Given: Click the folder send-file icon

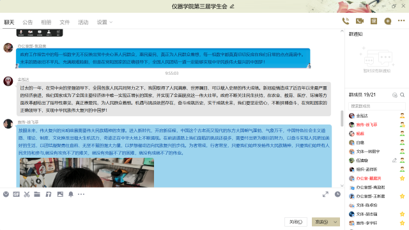Looking at the screenshot, I should pos(37,194).
